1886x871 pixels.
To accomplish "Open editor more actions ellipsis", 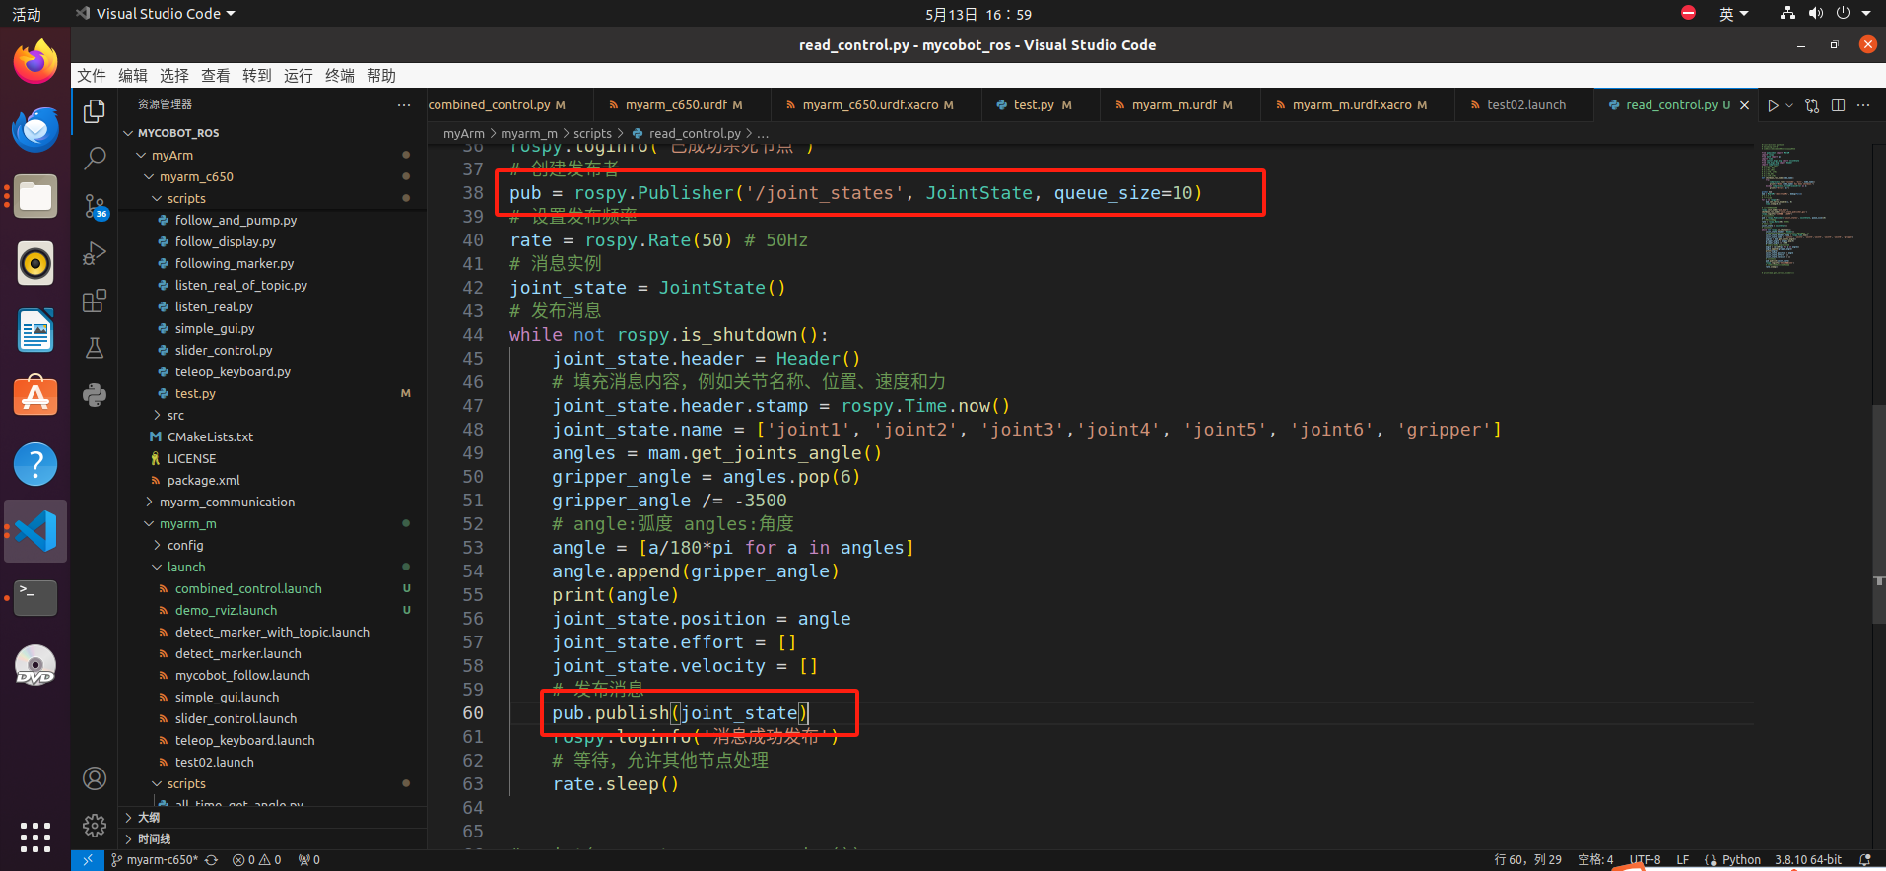I will pyautogui.click(x=1862, y=105).
